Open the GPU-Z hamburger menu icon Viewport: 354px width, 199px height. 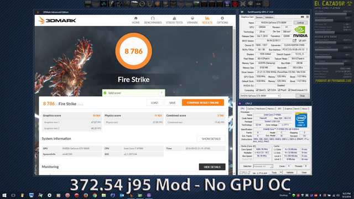tap(308, 17)
